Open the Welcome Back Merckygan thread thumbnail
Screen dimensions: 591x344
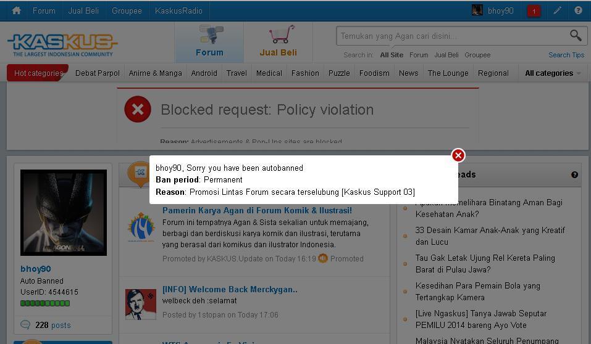(141, 304)
